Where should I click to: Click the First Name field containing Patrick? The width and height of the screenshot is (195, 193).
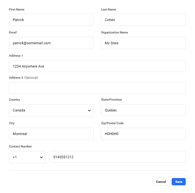click(x=51, y=20)
